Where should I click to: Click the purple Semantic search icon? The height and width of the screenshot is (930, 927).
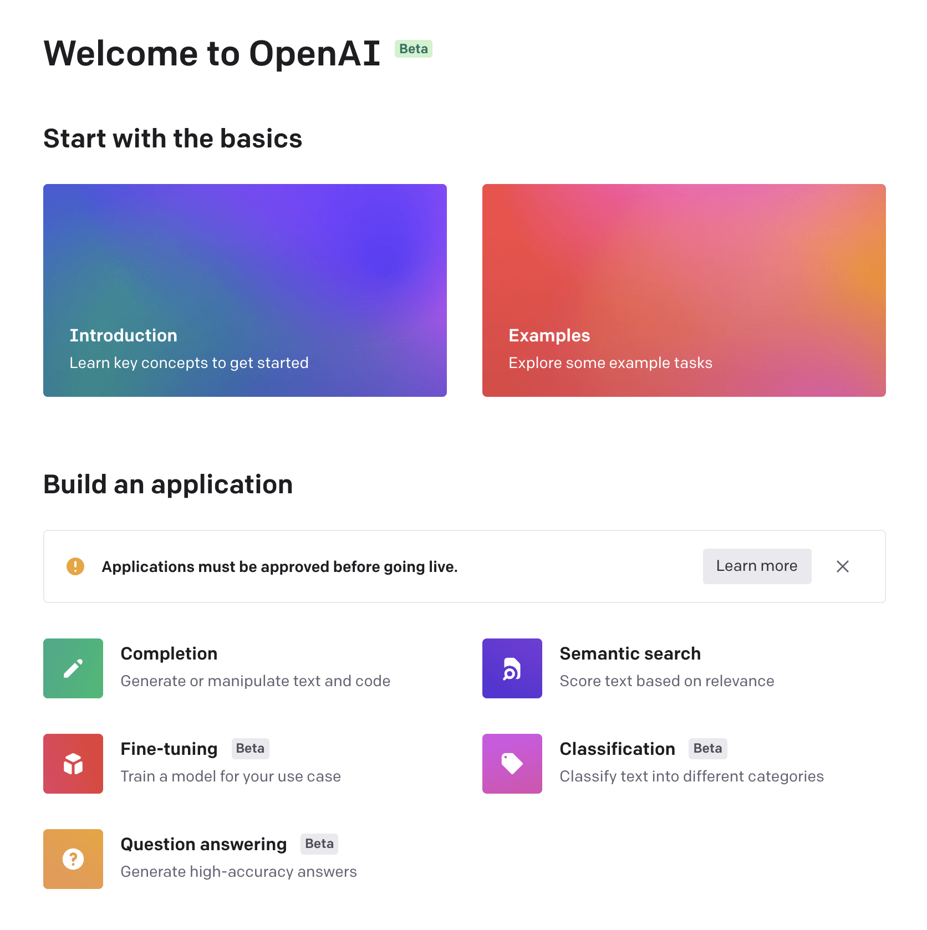click(512, 668)
